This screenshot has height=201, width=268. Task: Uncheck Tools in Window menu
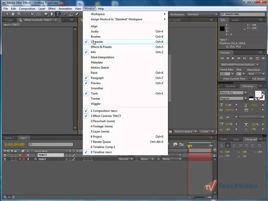(125, 93)
